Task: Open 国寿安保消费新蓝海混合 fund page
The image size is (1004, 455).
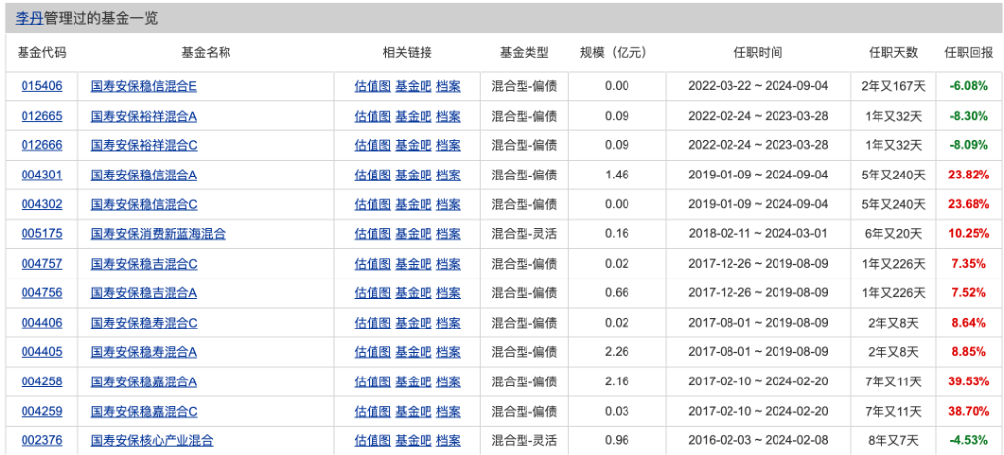Action: 158,234
